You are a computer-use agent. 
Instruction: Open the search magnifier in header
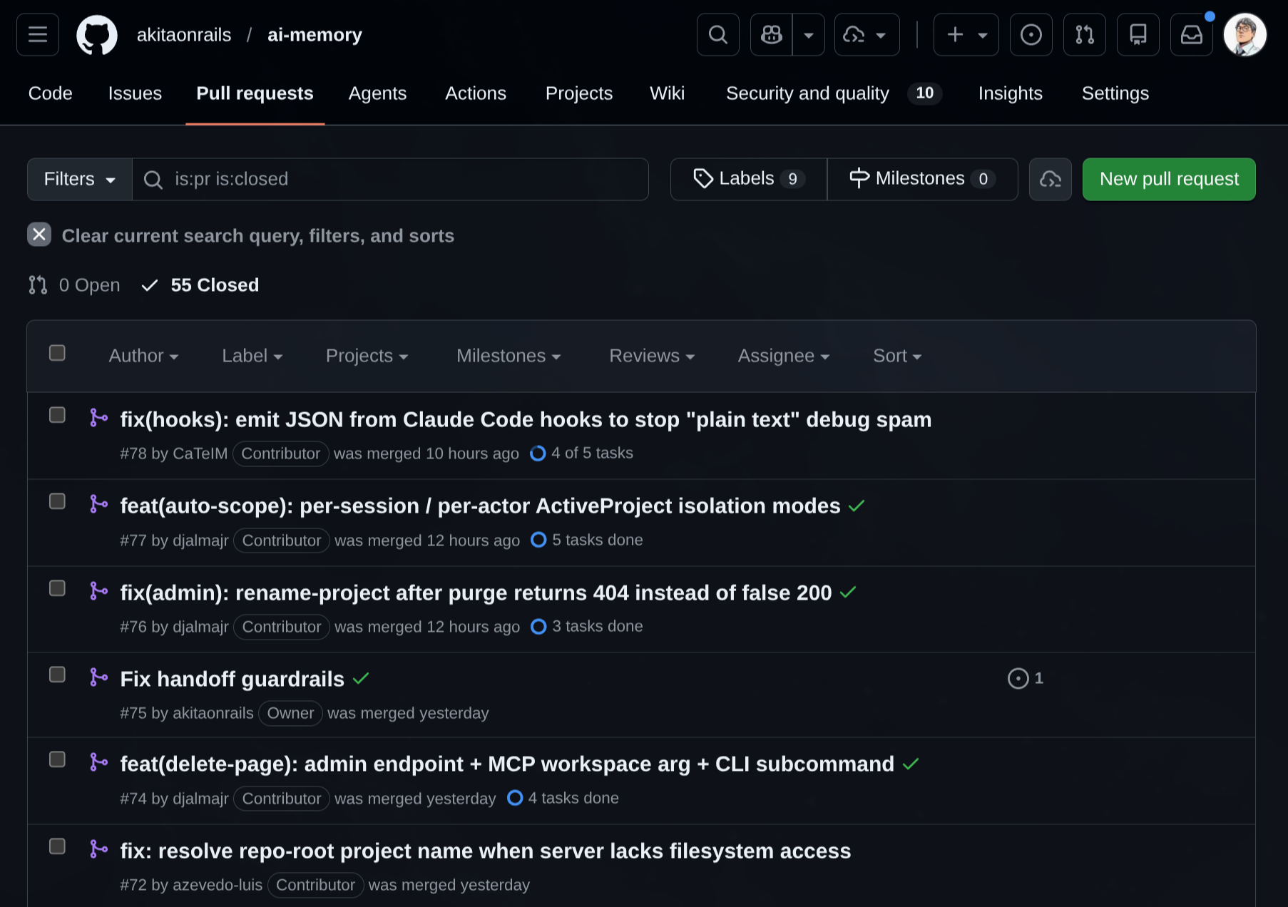click(x=718, y=35)
